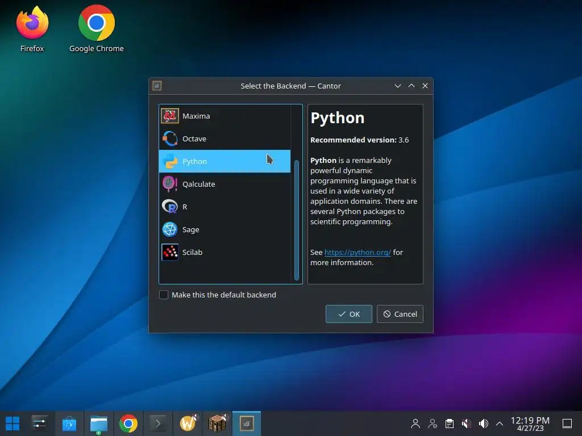Click the user switch tray icon

433,424
